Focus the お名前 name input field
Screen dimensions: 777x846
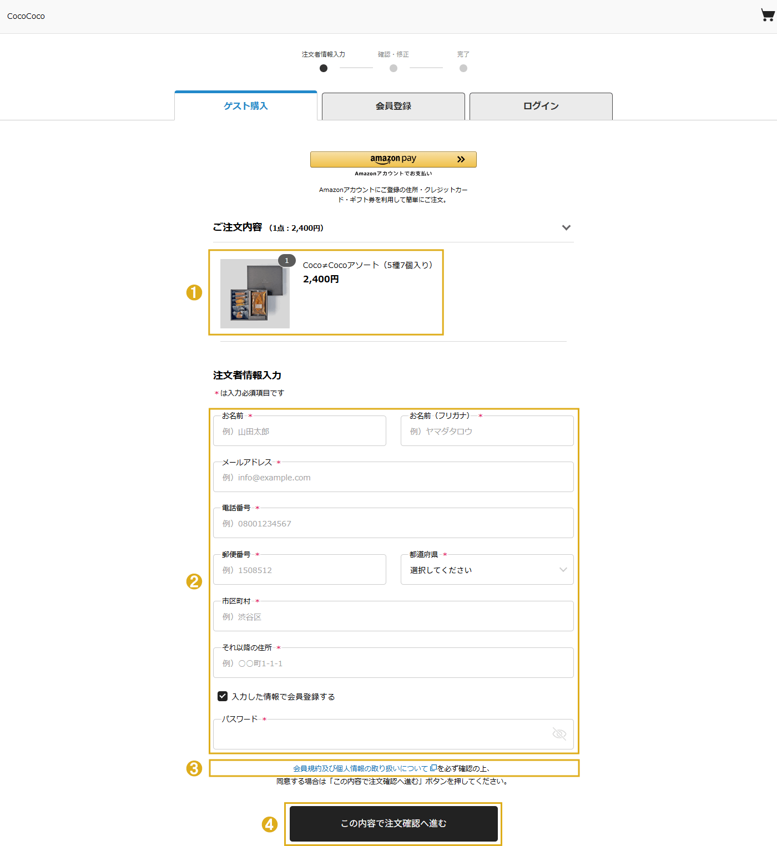click(299, 431)
